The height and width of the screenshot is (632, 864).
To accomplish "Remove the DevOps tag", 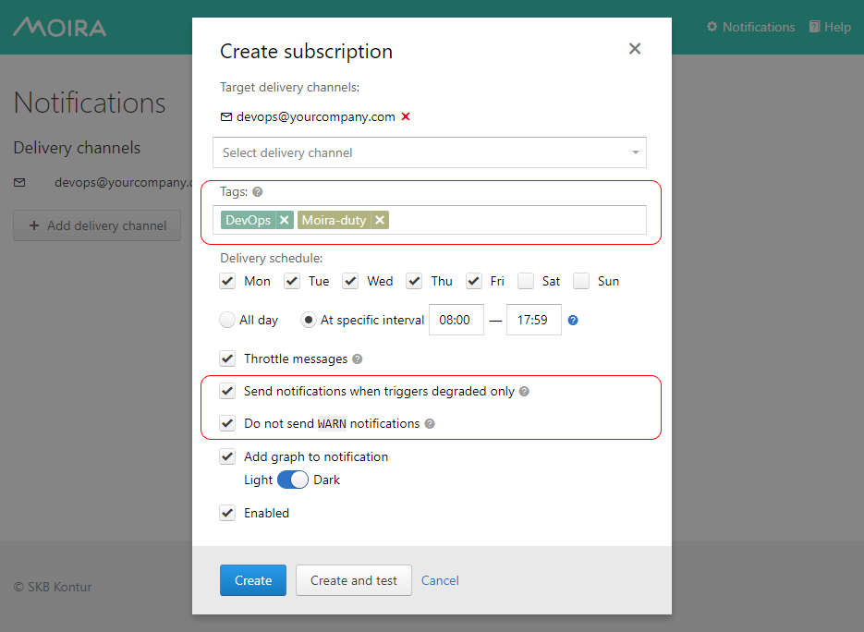I will point(285,220).
